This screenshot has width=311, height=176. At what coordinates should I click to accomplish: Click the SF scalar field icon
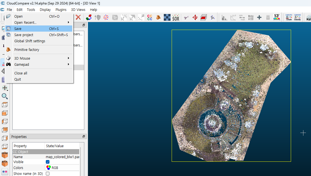pos(277,17)
